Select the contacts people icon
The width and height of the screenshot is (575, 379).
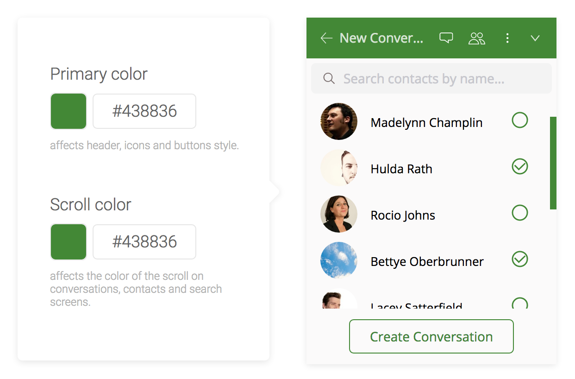point(477,38)
